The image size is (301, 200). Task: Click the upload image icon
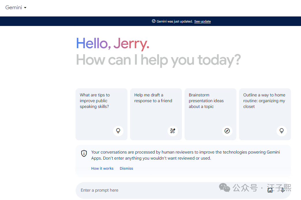tap(270, 190)
